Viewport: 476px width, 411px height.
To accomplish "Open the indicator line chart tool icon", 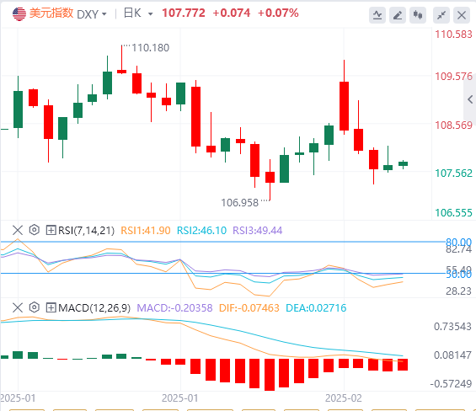I will [377, 15].
